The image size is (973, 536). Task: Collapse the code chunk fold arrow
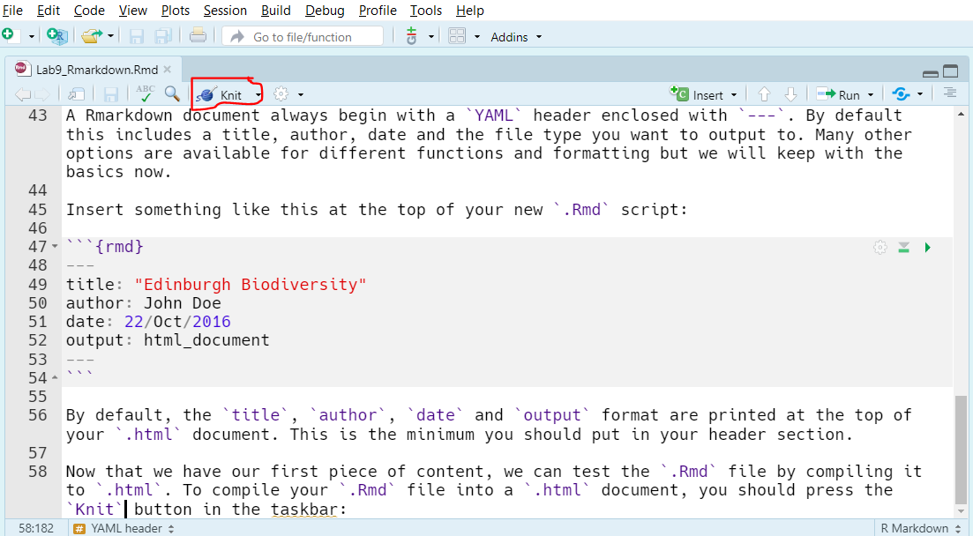pyautogui.click(x=55, y=246)
